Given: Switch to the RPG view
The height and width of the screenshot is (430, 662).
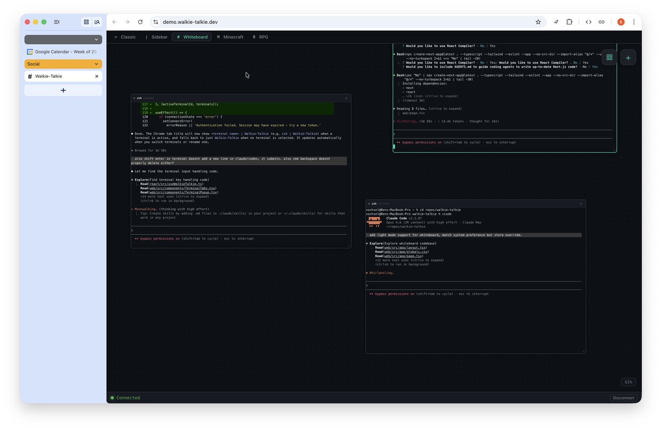Looking at the screenshot, I should [x=261, y=37].
